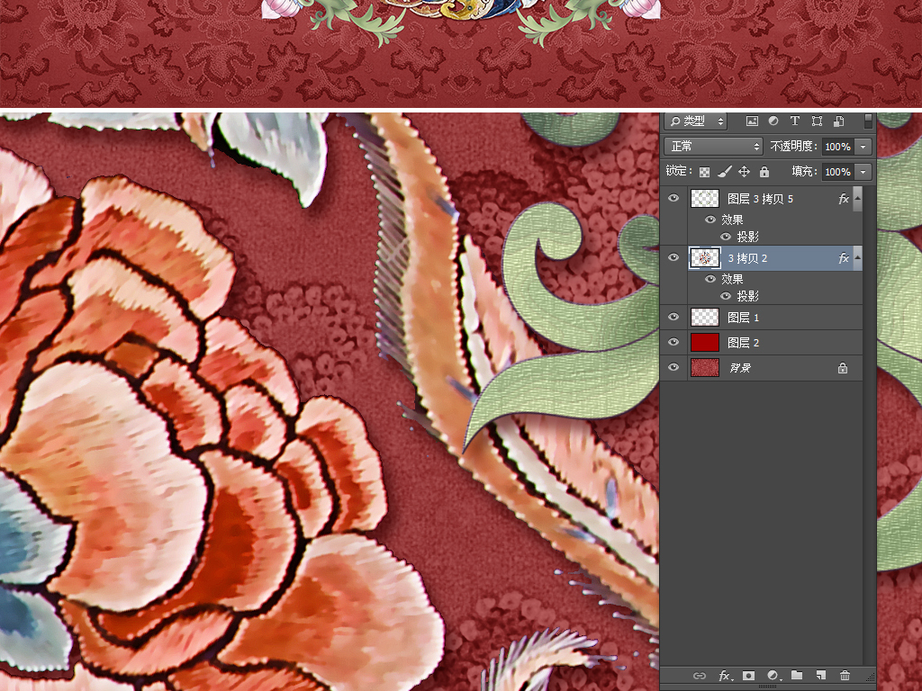This screenshot has width=922, height=691.
Task: Collapse effects of 3 拷贝 2 layer
Action: coord(856,258)
